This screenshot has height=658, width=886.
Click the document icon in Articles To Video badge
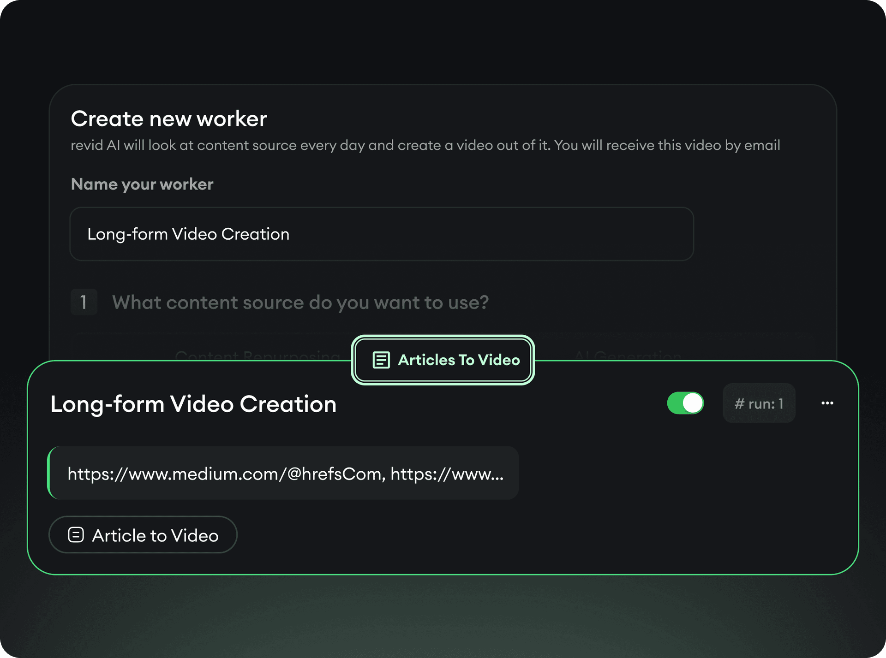[381, 360]
